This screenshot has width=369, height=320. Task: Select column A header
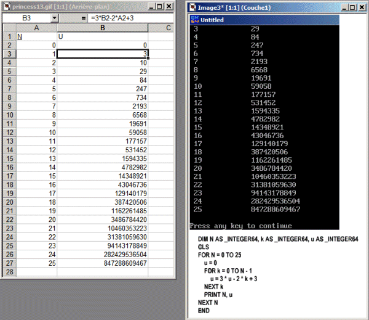pos(36,28)
